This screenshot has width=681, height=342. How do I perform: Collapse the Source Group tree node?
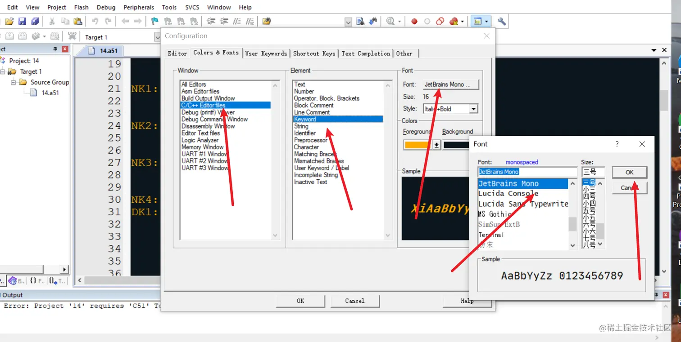[14, 82]
